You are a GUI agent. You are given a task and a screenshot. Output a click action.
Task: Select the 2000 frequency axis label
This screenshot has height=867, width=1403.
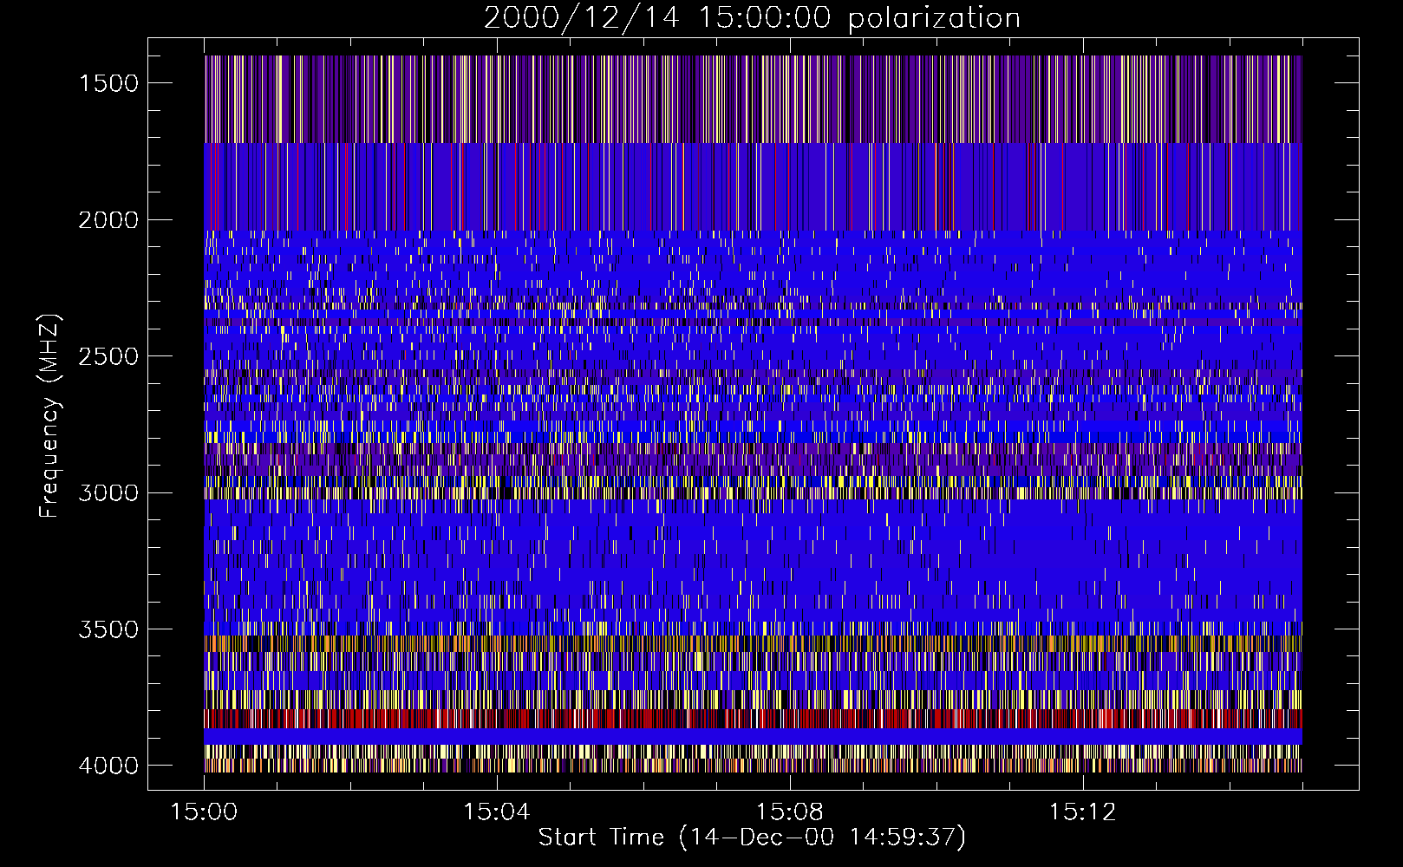108,220
